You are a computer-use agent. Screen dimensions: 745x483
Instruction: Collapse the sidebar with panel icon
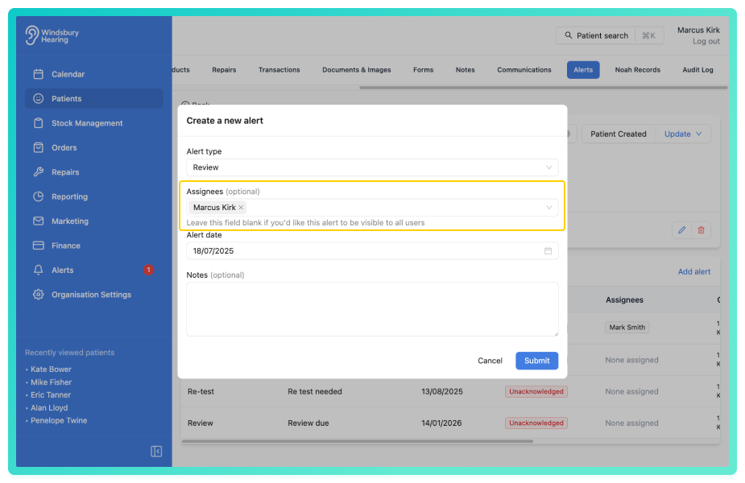pyautogui.click(x=156, y=451)
